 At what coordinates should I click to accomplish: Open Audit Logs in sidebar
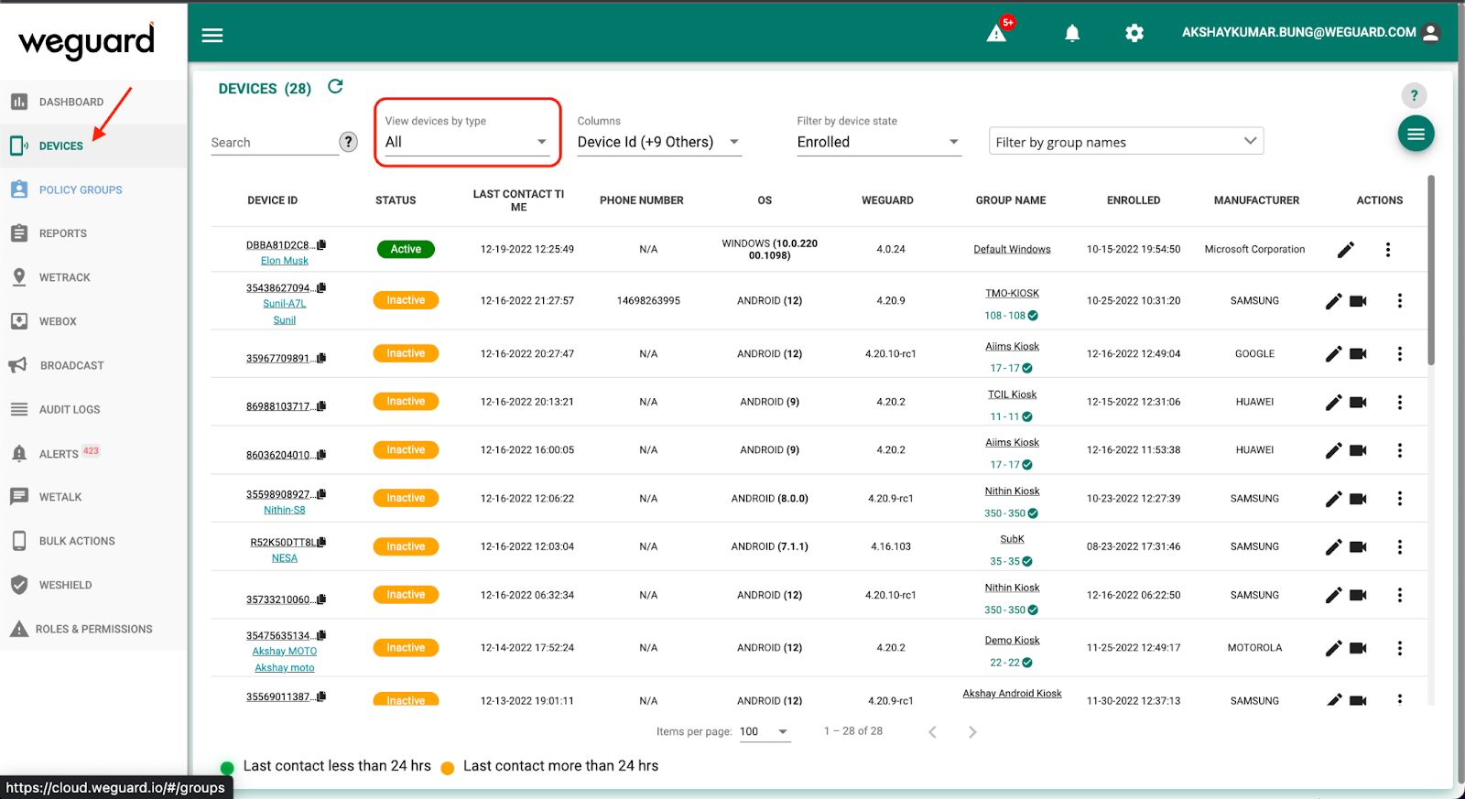coord(70,410)
